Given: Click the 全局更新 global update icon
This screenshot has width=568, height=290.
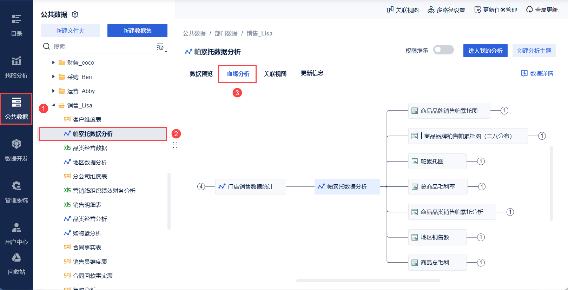Looking at the screenshot, I should tap(529, 10).
